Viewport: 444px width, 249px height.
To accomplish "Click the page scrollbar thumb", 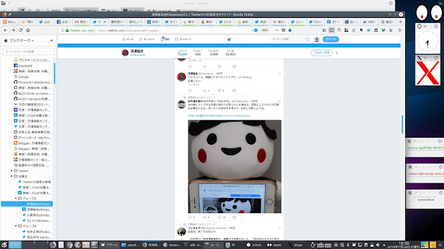I will 402,124.
